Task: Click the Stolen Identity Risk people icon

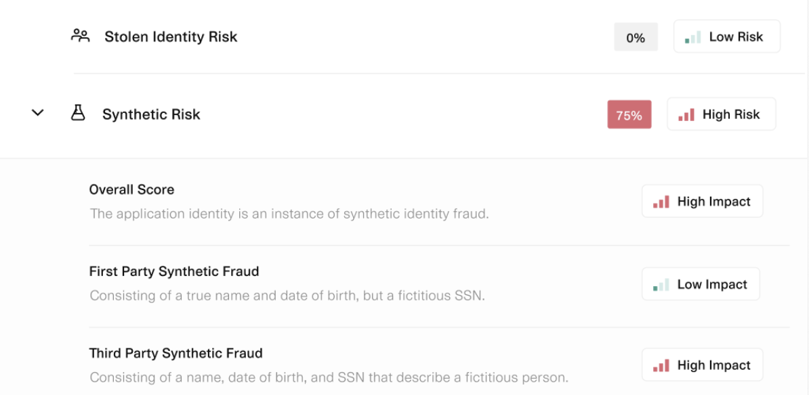Action: coord(81,36)
